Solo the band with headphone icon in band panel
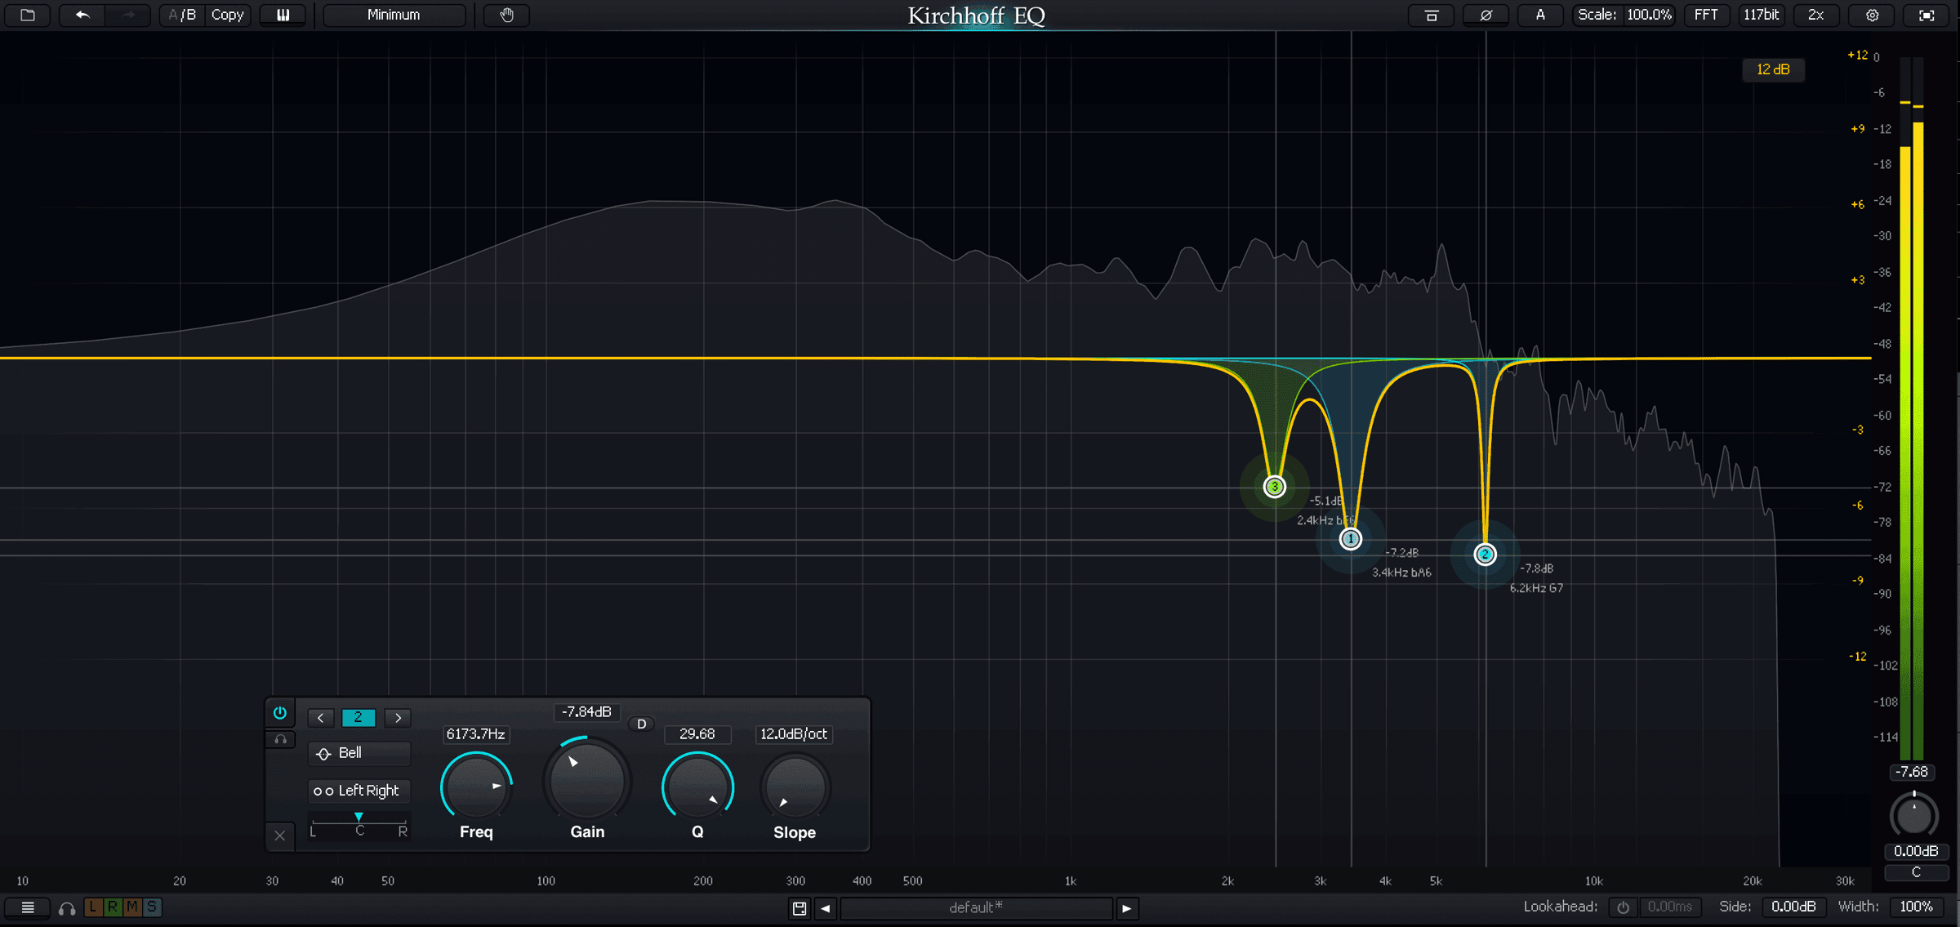This screenshot has height=927, width=1960. pyautogui.click(x=280, y=739)
